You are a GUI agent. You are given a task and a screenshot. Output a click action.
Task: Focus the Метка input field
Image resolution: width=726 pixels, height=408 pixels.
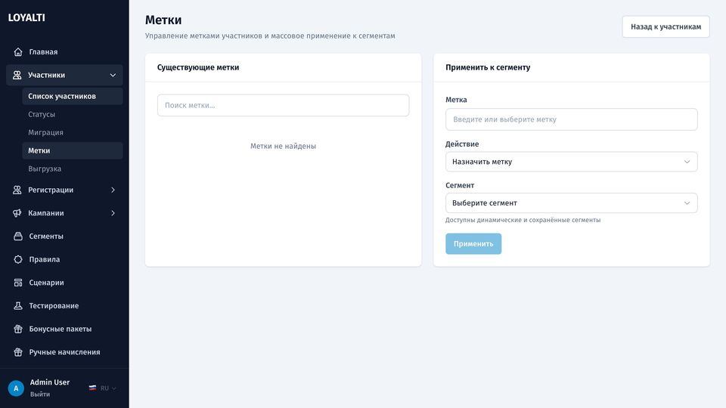(x=572, y=119)
